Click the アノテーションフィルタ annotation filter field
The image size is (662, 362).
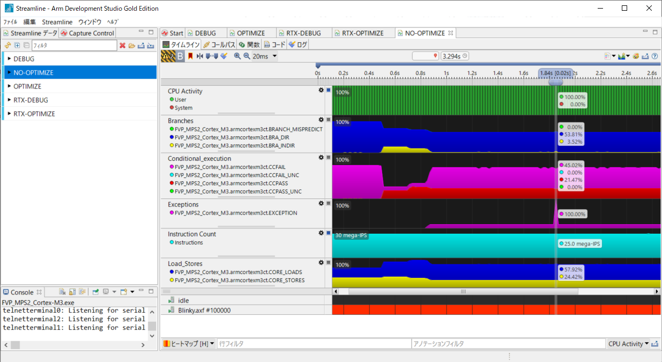pyautogui.click(x=508, y=344)
